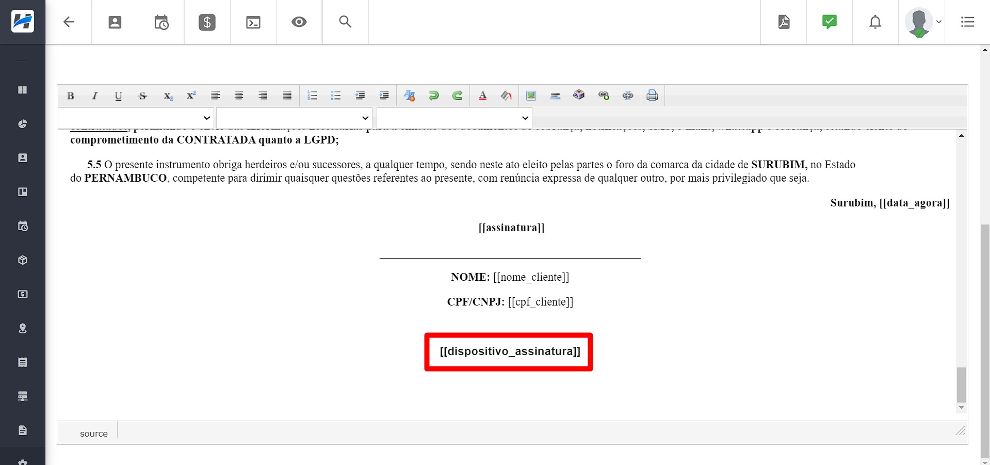Open the list menu icon at top right

(968, 22)
